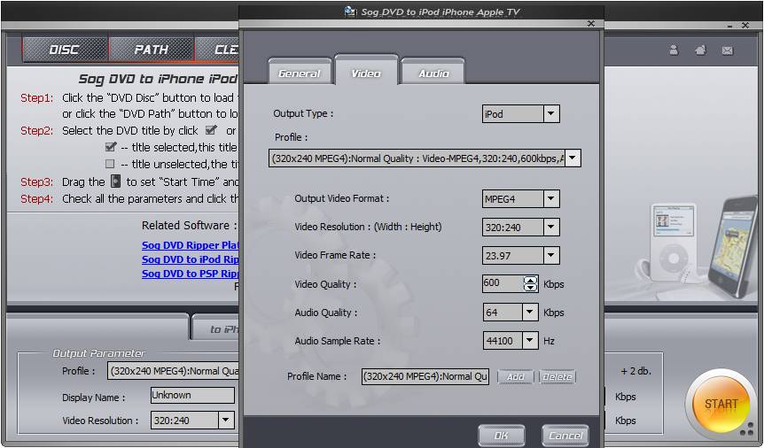Open the Output Video Format dropdown

(x=551, y=198)
